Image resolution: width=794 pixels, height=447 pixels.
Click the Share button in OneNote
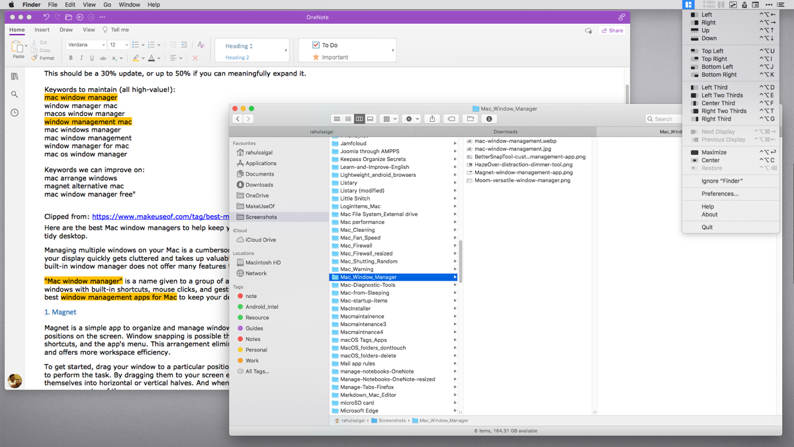pos(612,30)
